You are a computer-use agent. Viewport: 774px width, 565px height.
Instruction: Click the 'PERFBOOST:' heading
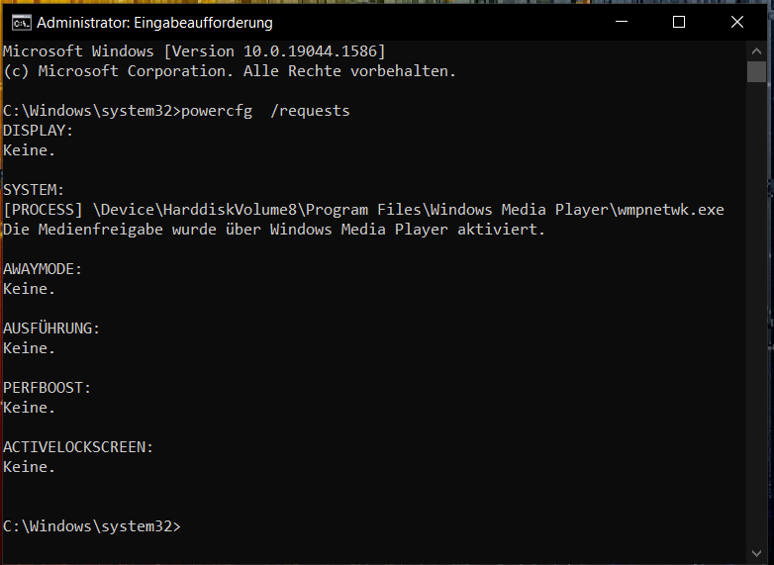(x=47, y=388)
